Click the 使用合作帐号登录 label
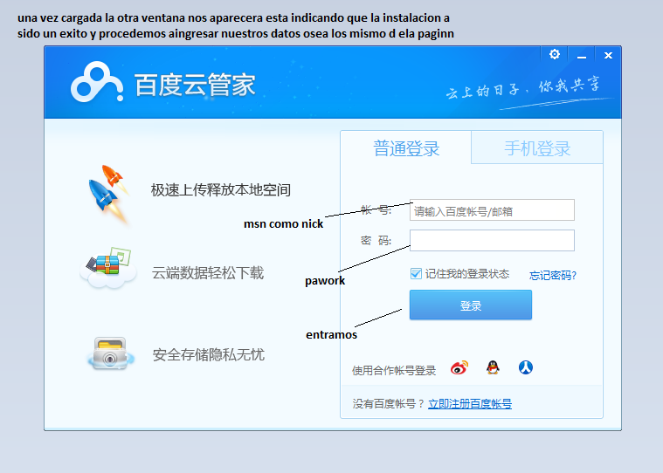The image size is (663, 473). (394, 370)
